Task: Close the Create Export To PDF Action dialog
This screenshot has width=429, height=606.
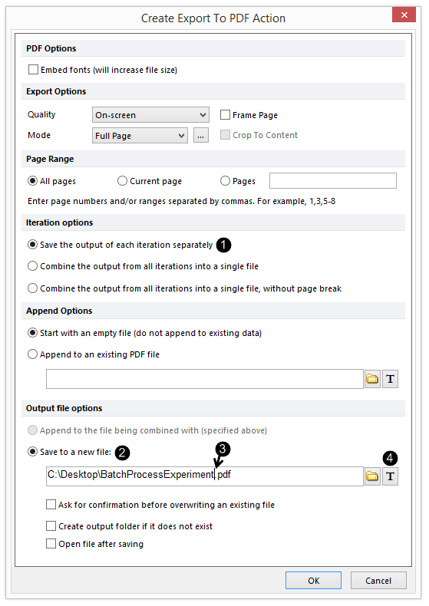Action: pyautogui.click(x=404, y=15)
